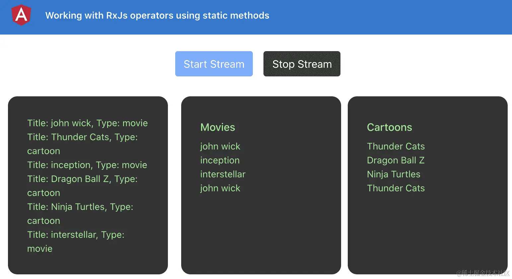Viewport: 512px width, 279px height.
Task: Click the Angular logo icon
Action: click(21, 15)
